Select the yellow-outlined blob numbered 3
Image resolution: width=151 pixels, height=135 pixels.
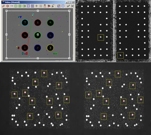(50, 48)
